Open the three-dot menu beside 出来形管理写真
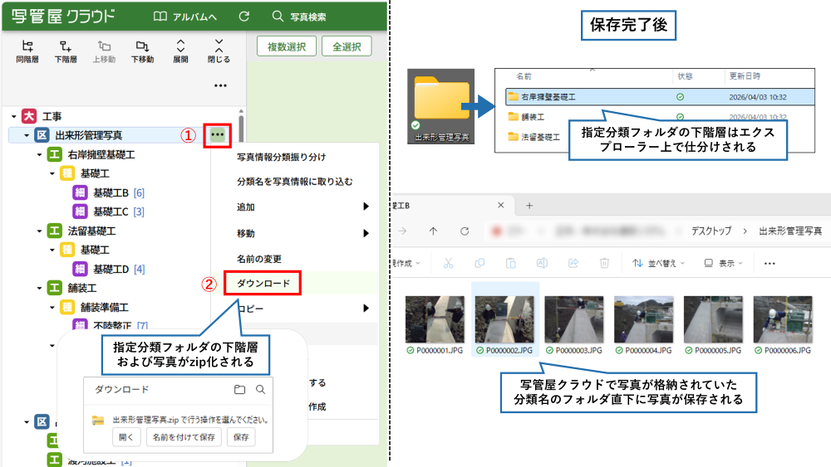This screenshot has width=831, height=467. 218,134
